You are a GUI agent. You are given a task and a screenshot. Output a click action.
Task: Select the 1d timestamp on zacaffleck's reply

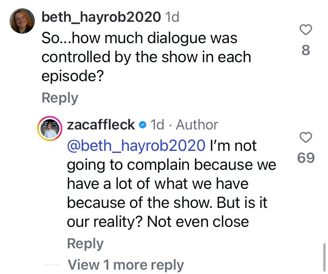point(157,125)
